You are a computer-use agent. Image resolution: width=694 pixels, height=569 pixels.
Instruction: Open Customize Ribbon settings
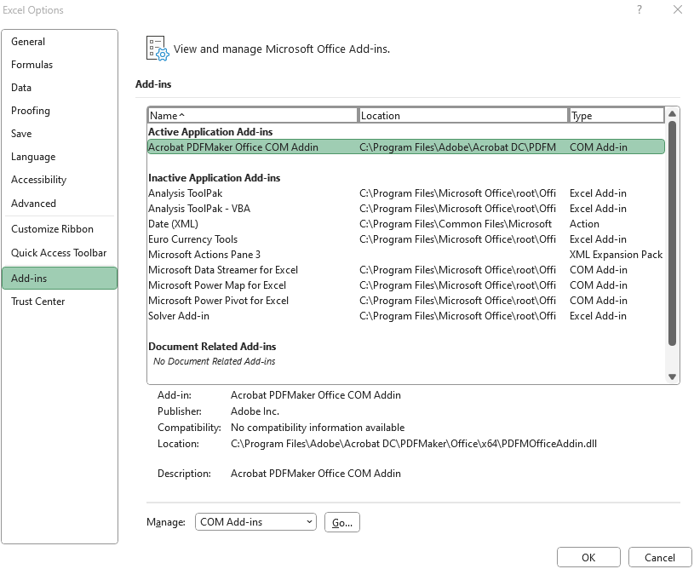point(60,229)
